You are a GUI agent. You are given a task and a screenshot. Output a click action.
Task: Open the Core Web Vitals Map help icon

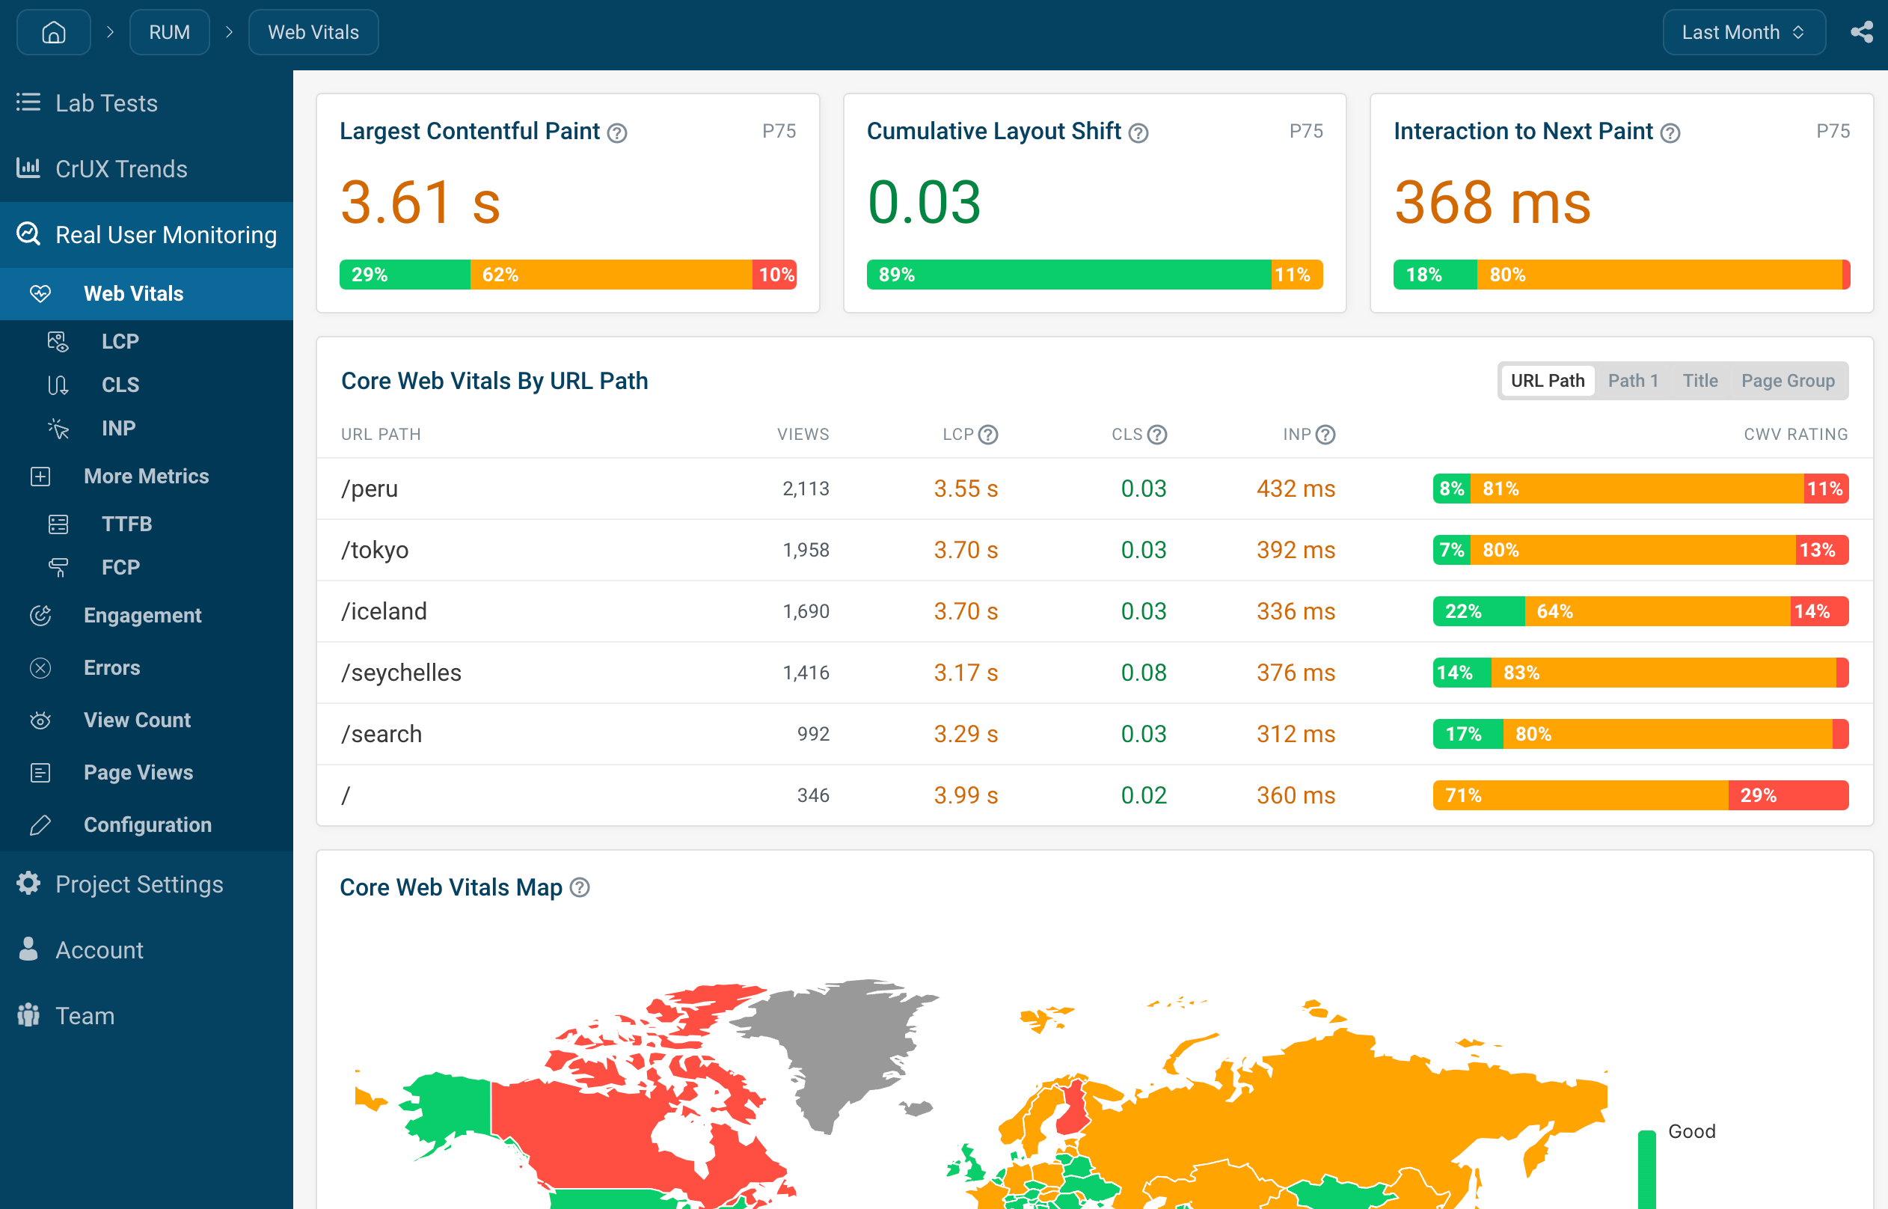click(579, 887)
